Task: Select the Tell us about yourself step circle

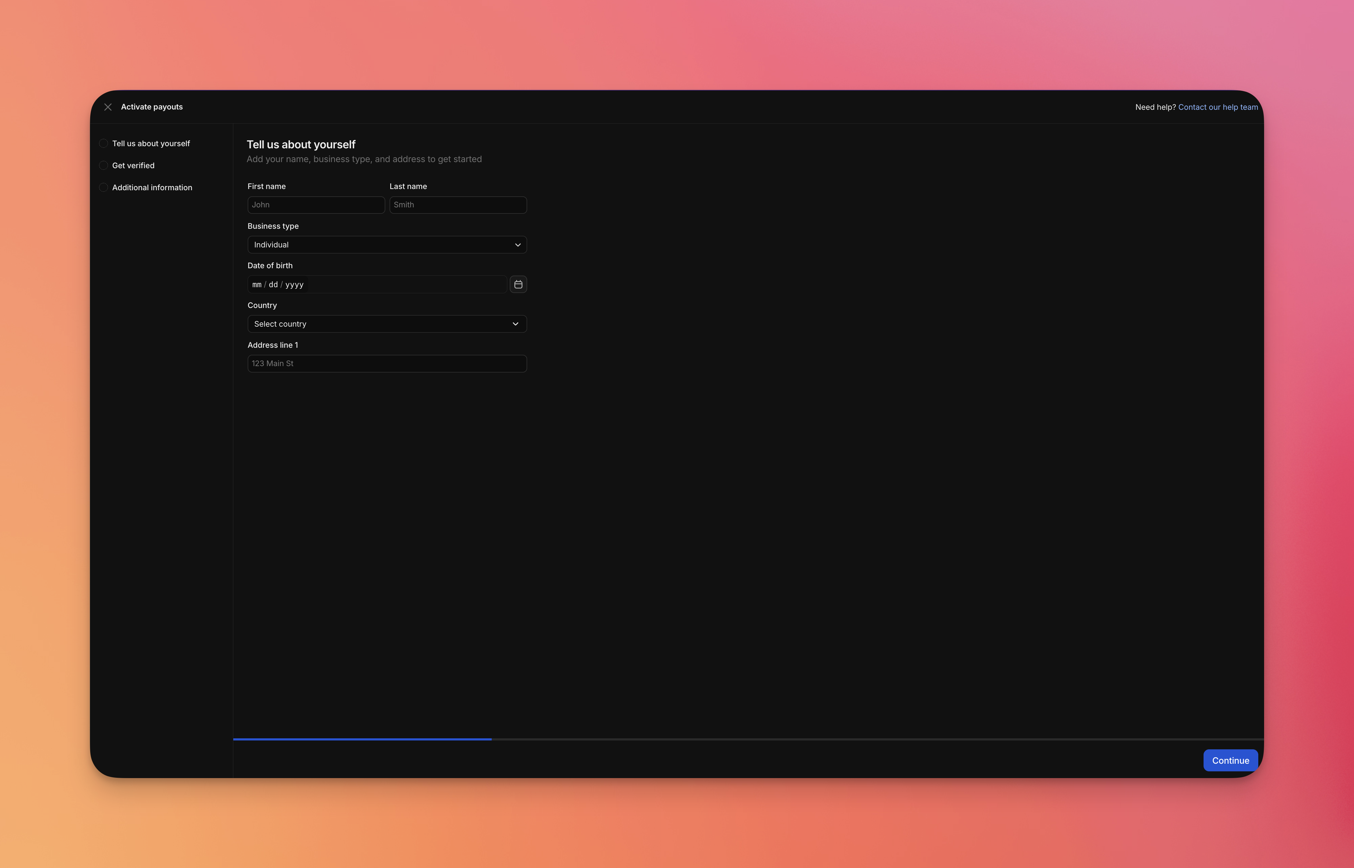Action: pyautogui.click(x=103, y=143)
